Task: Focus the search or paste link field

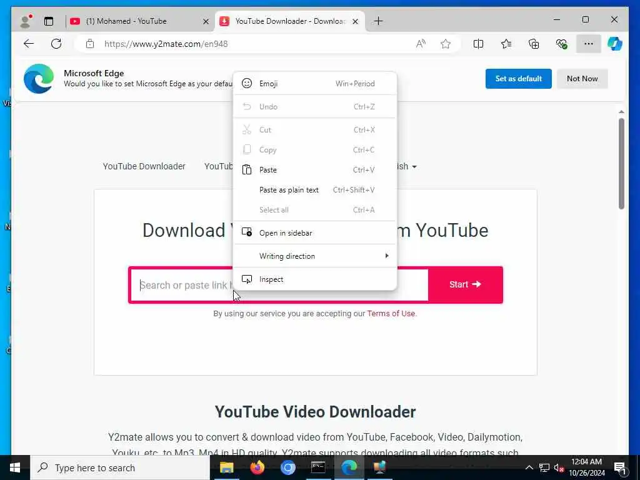Action: 279,285
